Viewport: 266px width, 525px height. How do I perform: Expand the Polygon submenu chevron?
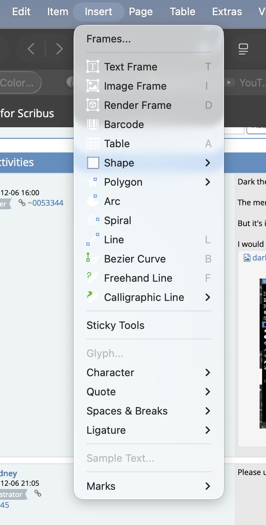click(208, 182)
